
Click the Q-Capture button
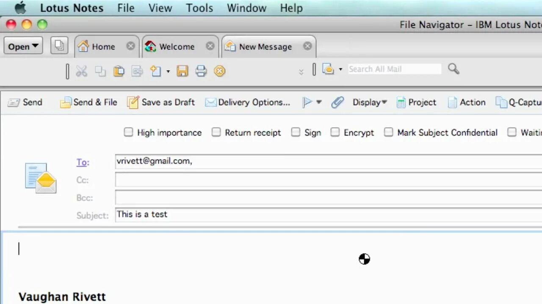tap(519, 102)
